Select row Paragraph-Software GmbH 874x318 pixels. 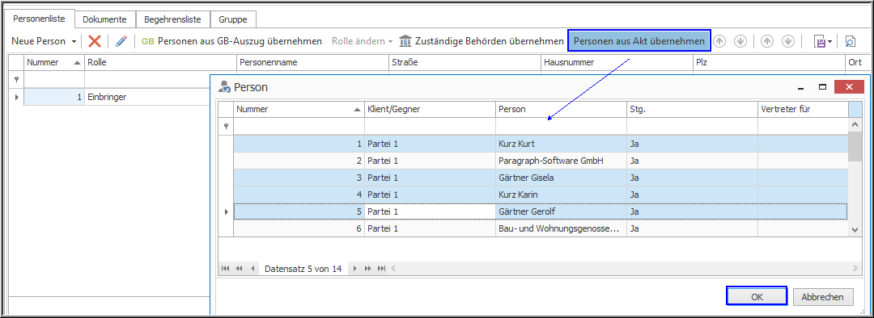(x=541, y=161)
